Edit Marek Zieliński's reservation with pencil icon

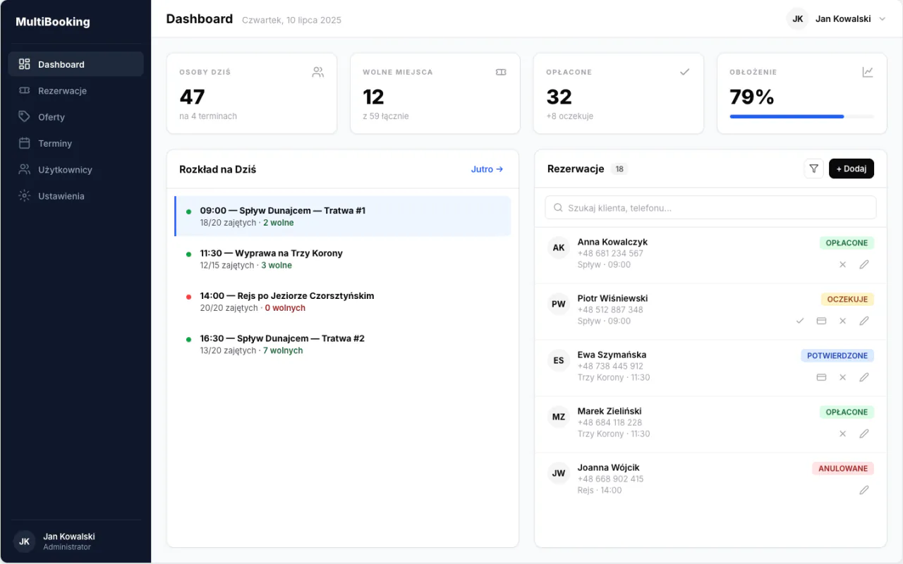[863, 434]
